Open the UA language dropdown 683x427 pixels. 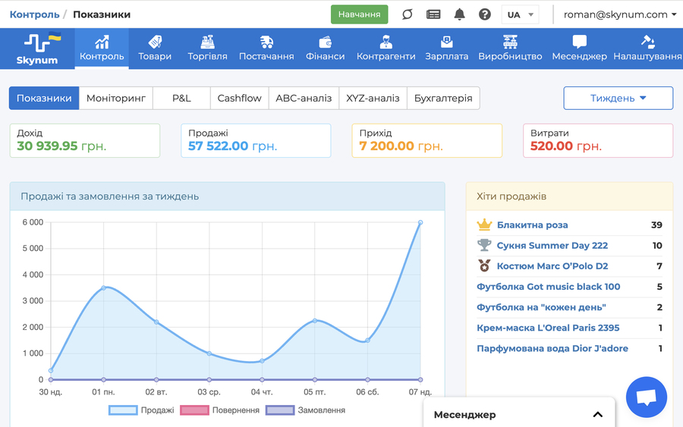pos(521,14)
